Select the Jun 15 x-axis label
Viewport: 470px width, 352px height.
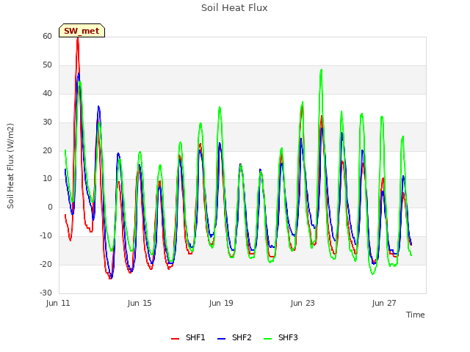[140, 303]
